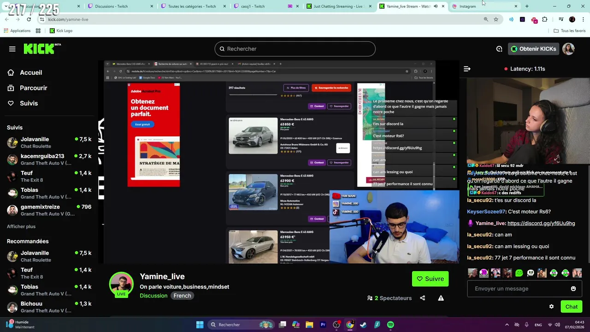Open the Discussion category link
Screen dimensions: 590x332
[x=153, y=296]
